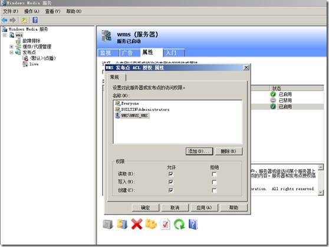This screenshot has height=247, width=329.
Task: Click the third row's 已启用 status text
Action: 285,107
